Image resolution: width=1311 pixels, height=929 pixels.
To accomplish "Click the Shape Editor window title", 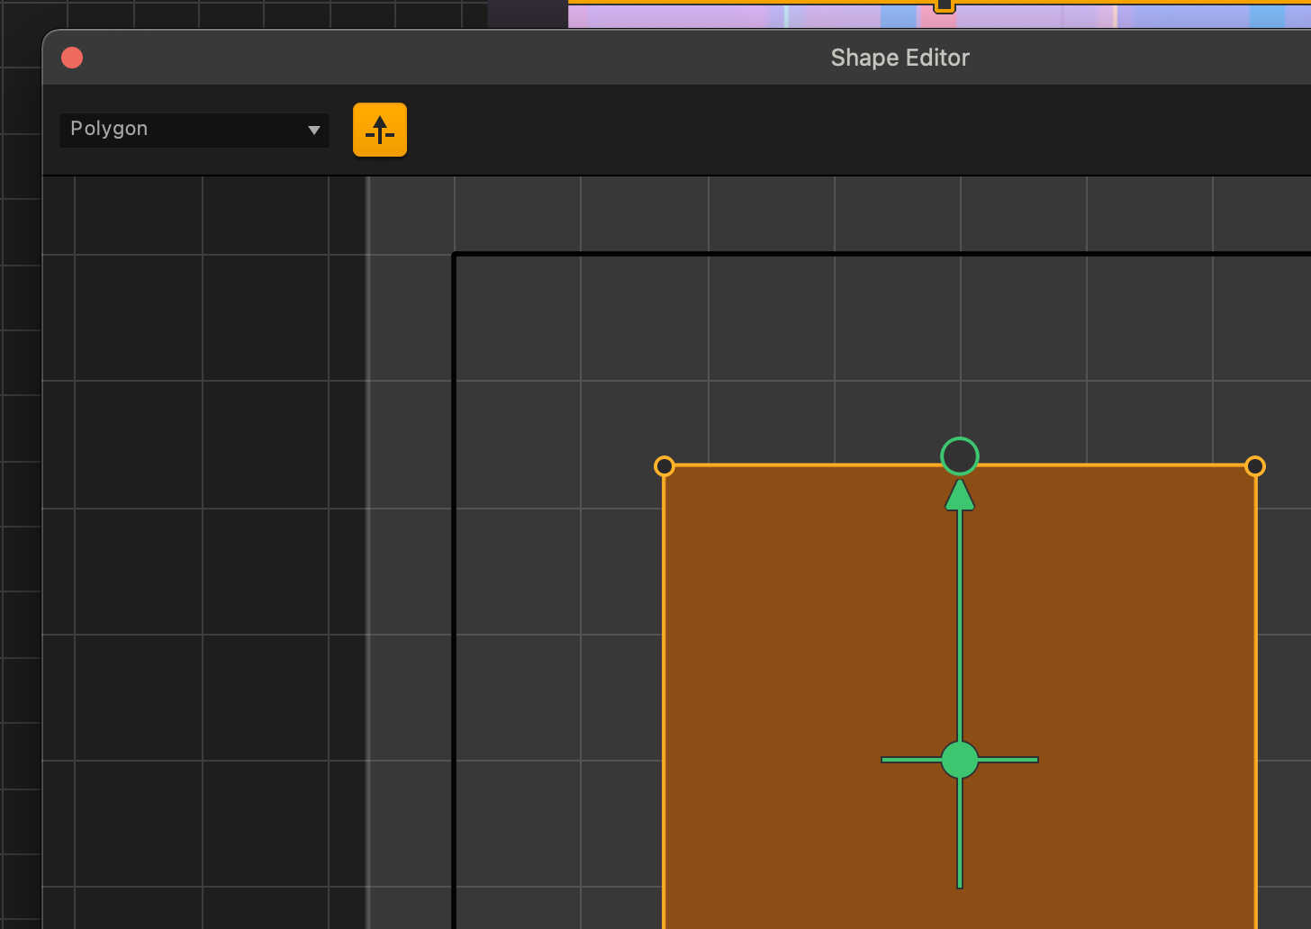I will (x=900, y=58).
